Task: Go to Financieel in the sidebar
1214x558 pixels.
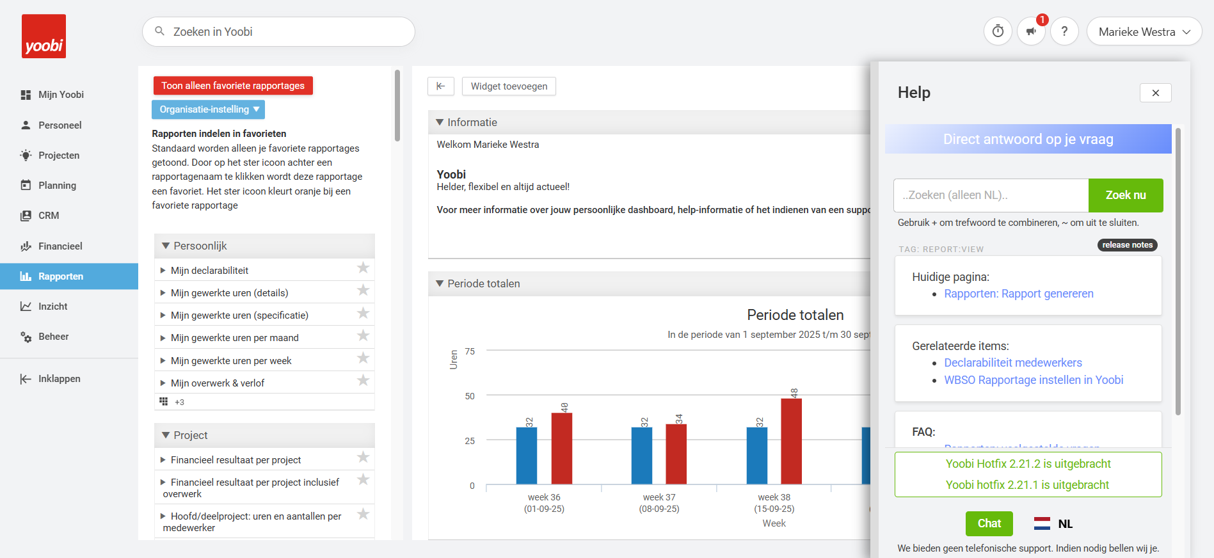Action: coord(60,246)
